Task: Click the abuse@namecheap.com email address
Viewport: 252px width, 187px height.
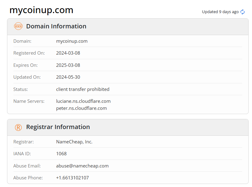Action: coord(83,166)
